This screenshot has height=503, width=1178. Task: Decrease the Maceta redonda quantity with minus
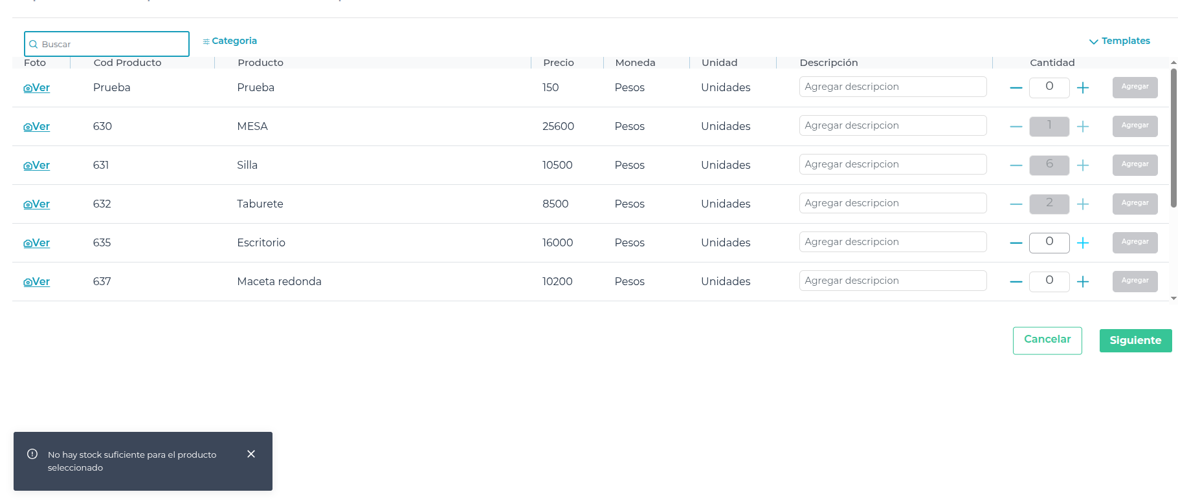[x=1016, y=281]
